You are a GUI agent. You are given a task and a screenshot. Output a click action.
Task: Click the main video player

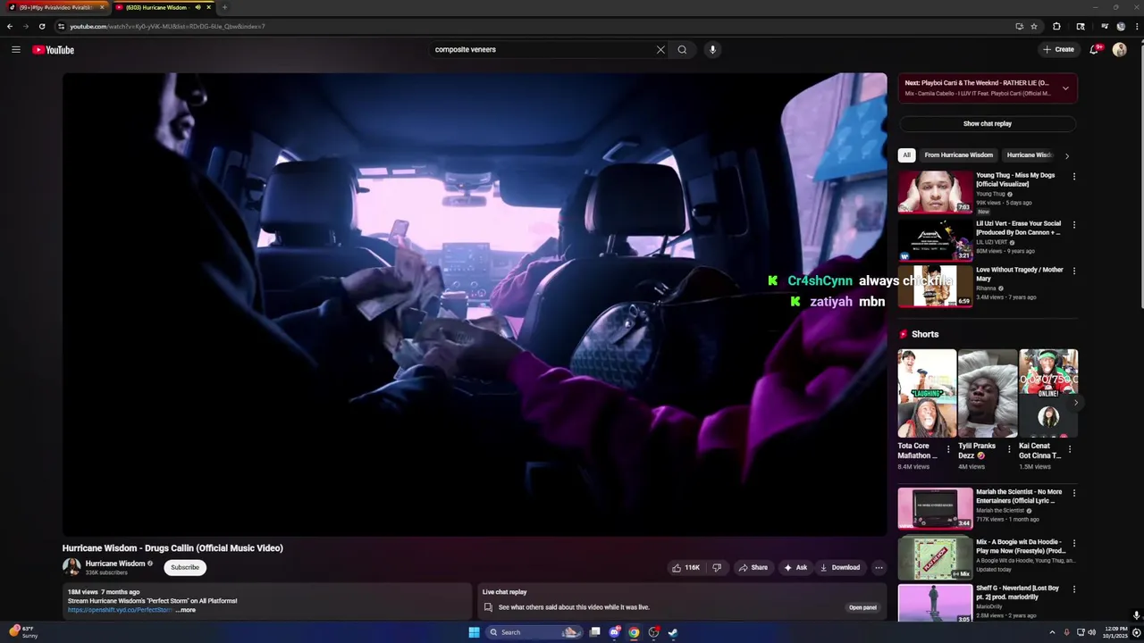475,305
